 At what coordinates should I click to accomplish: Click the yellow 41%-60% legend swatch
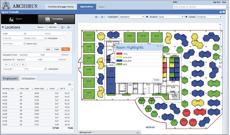coord(119,57)
